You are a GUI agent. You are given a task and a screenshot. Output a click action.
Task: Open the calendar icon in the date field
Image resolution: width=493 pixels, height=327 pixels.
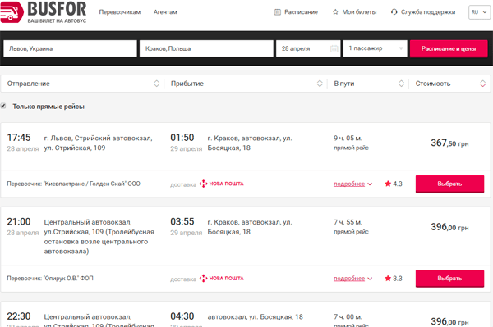334,48
